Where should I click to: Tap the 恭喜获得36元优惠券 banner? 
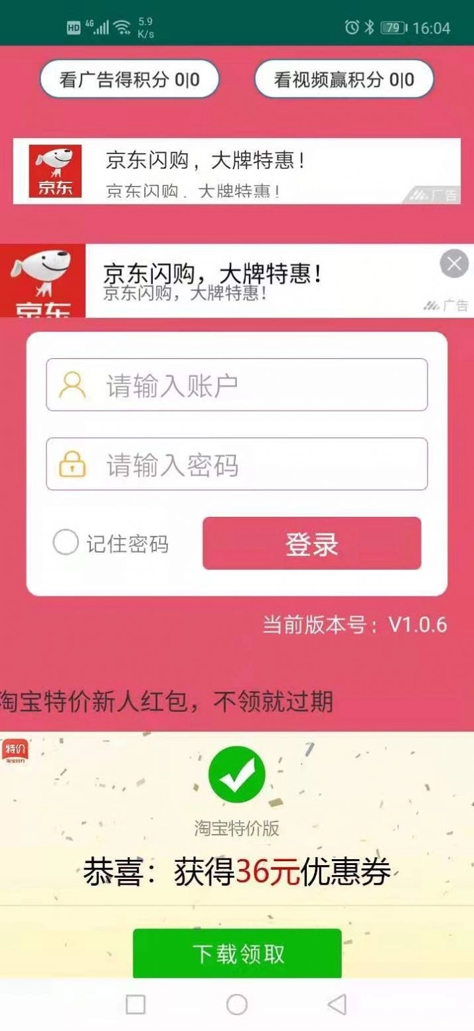point(237,872)
